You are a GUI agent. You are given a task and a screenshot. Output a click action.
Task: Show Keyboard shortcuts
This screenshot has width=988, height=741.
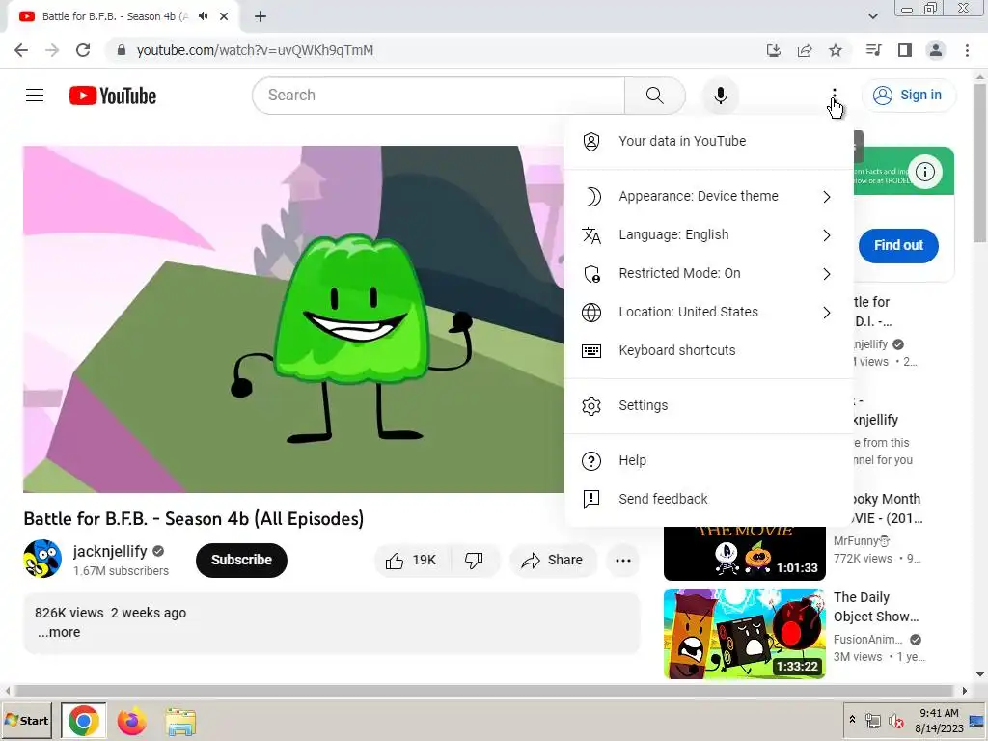coord(709,350)
